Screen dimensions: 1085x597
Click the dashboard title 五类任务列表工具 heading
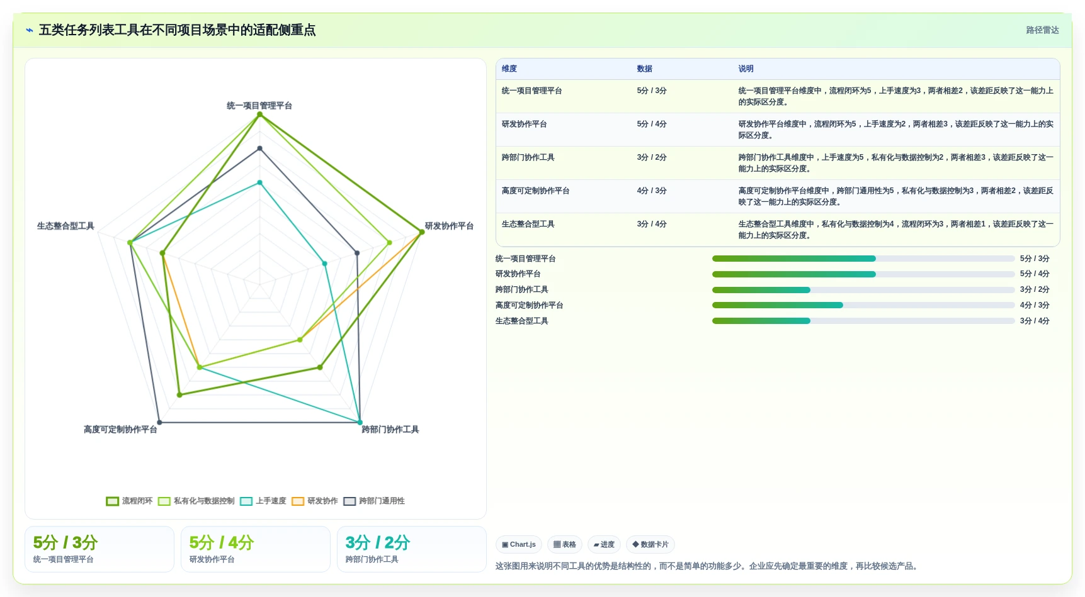tap(178, 30)
